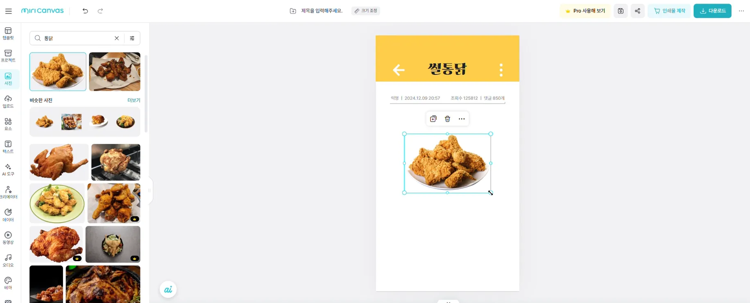Open the 요소 elements panel

(x=8, y=124)
